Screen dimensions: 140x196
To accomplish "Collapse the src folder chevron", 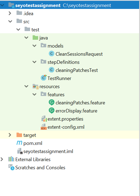I will [x=10, y=22].
